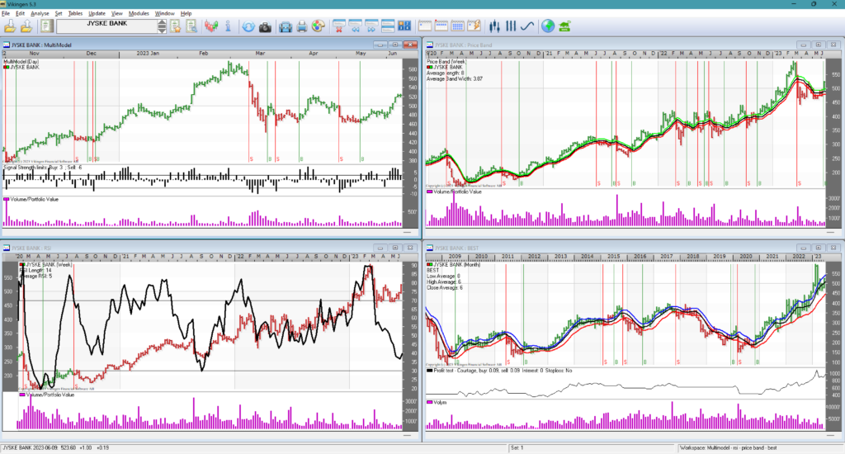Click the full-month calendar grid icon
Screen dimensions: 845x454
pyautogui.click(x=457, y=26)
